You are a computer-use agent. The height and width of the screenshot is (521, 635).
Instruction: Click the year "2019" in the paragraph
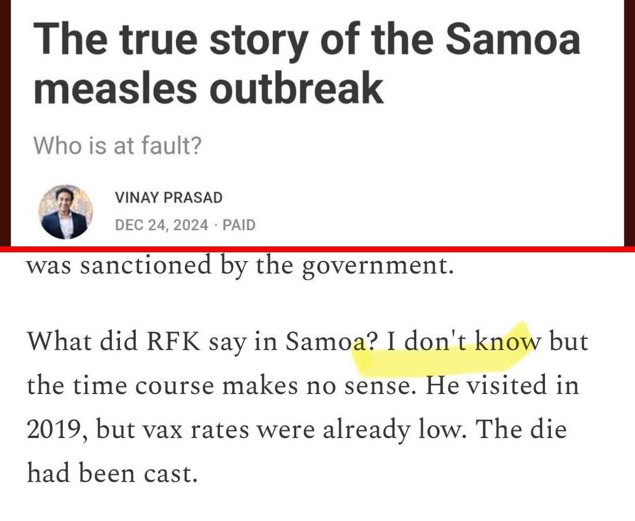(53, 429)
